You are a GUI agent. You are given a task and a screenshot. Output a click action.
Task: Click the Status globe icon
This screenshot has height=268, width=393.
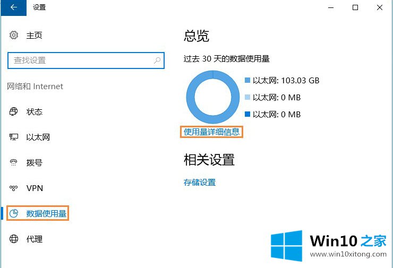coord(14,112)
